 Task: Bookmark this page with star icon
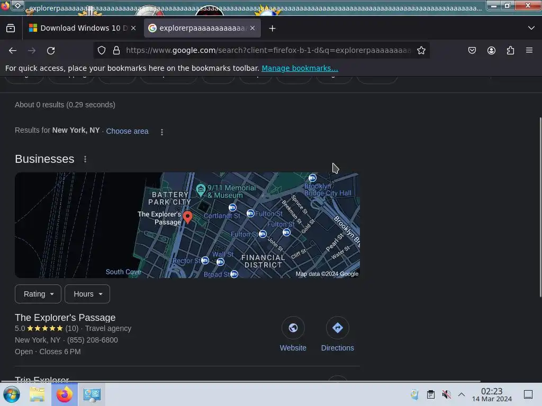tap(421, 50)
